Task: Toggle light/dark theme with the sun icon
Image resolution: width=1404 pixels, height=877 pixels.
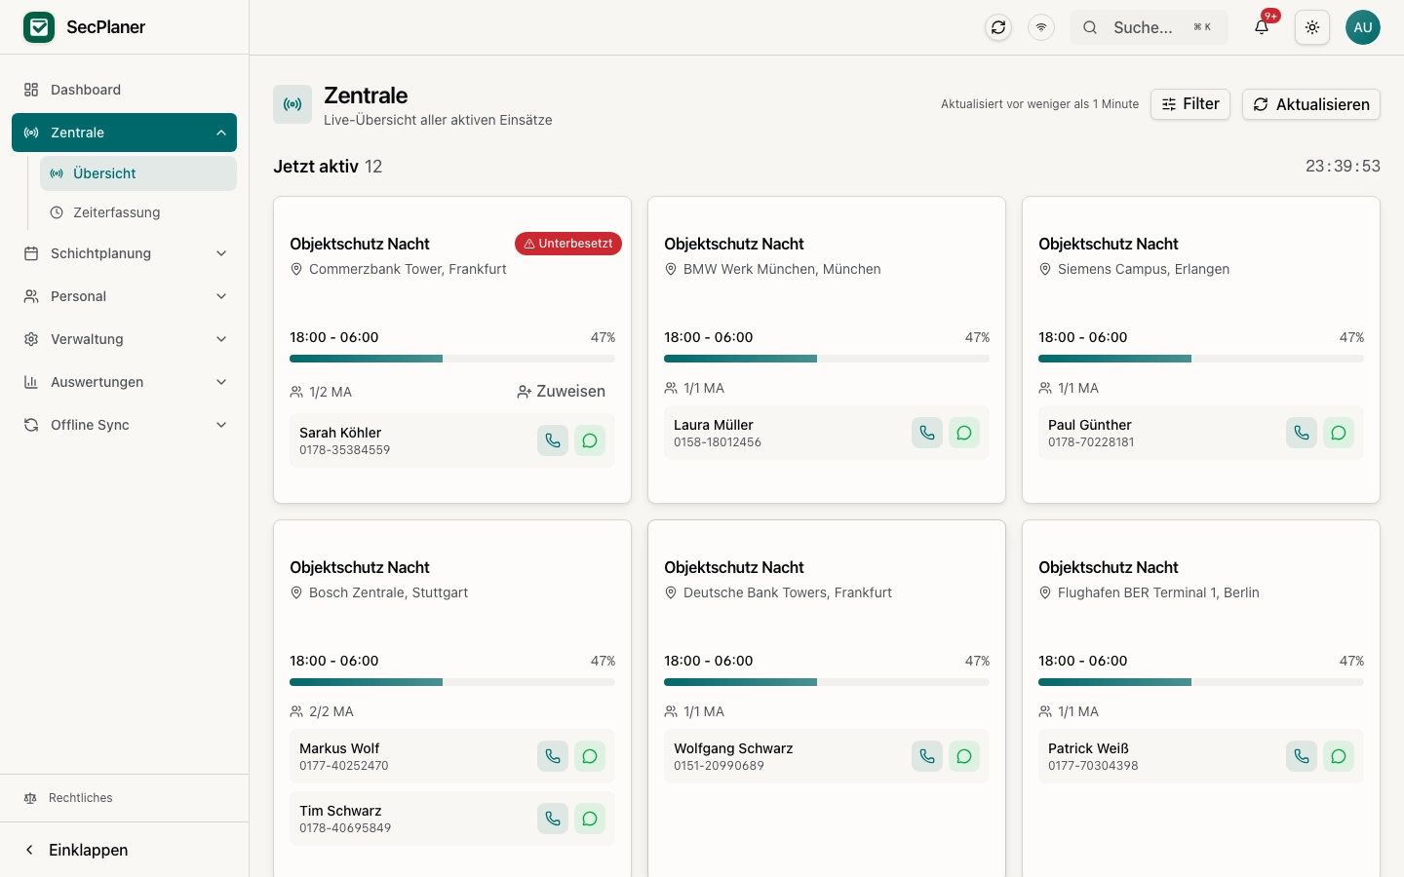Action: (1312, 27)
